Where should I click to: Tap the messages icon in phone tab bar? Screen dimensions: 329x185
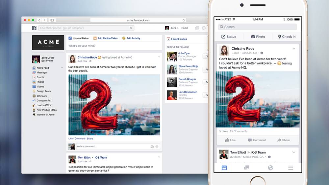tap(246, 168)
